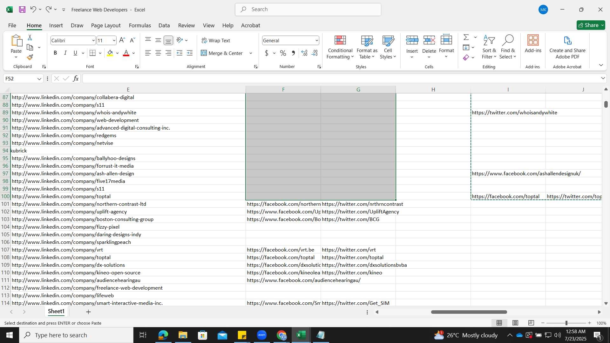The image size is (610, 343).
Task: Open the font name dropdown
Action: point(93,40)
